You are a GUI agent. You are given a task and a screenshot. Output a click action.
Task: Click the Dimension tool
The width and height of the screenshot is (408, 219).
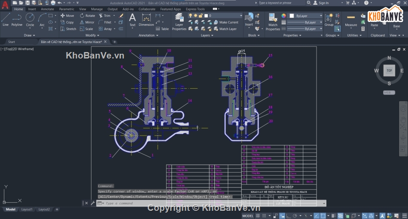click(x=146, y=20)
